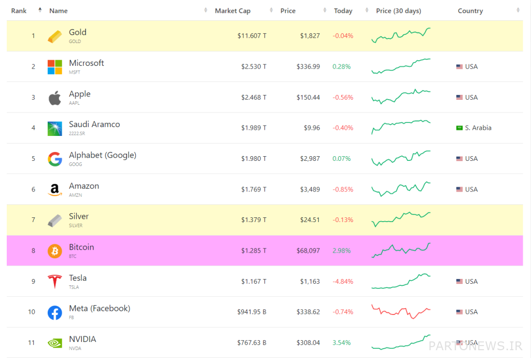Image resolution: width=531 pixels, height=358 pixels.
Task: Click the Country column header label
Action: pyautogui.click(x=470, y=11)
